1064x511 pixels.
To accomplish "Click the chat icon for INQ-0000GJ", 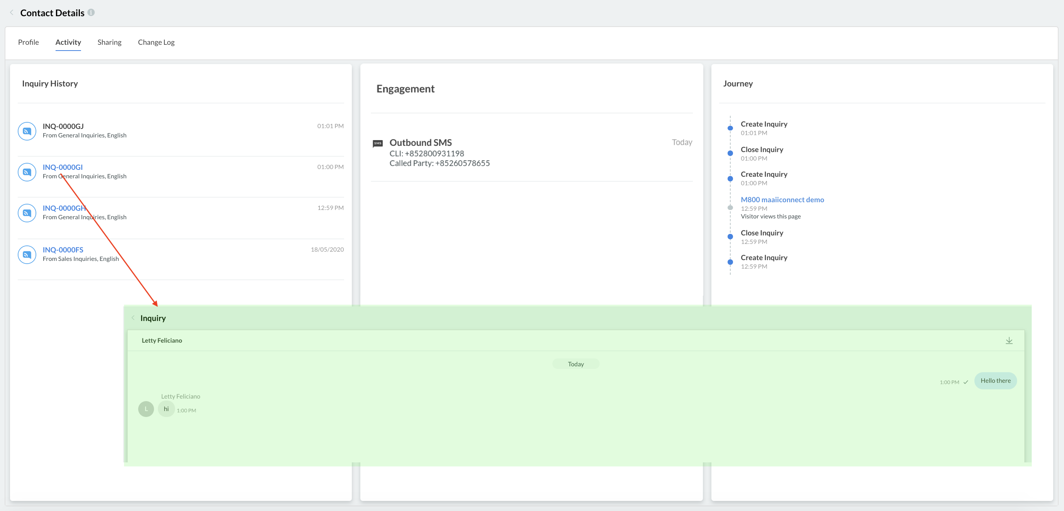I will click(x=27, y=131).
